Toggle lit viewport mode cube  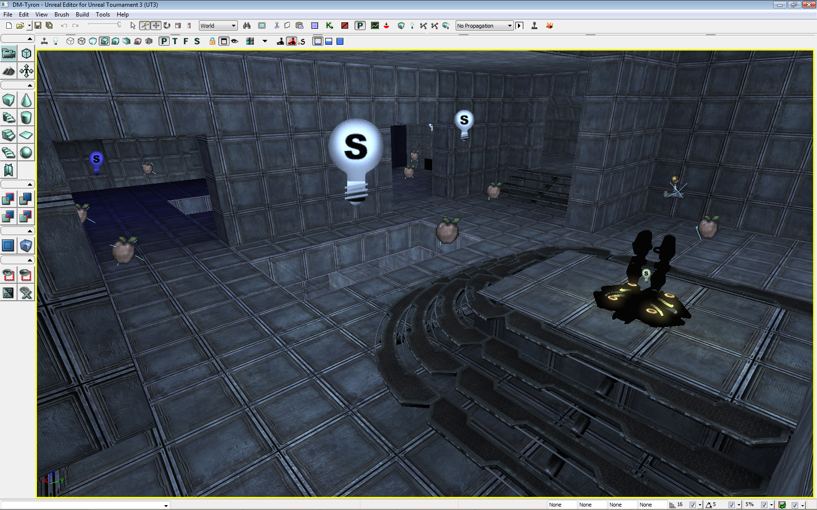click(x=104, y=41)
